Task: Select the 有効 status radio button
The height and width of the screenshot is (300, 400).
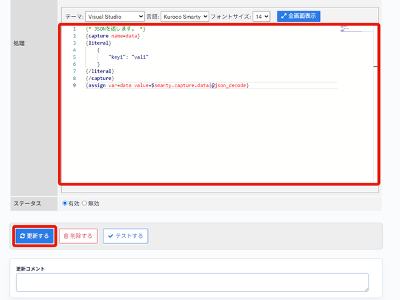Action: point(65,203)
